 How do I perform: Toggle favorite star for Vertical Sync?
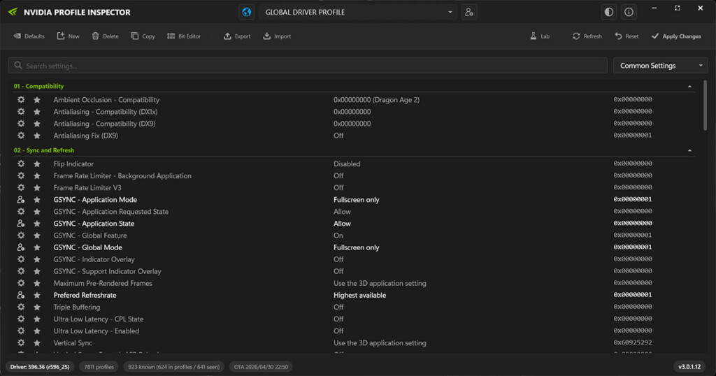(37, 342)
